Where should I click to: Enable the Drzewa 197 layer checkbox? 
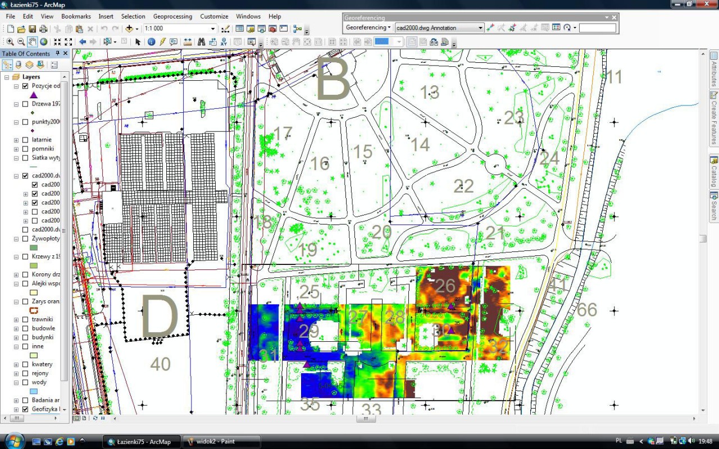pyautogui.click(x=25, y=104)
